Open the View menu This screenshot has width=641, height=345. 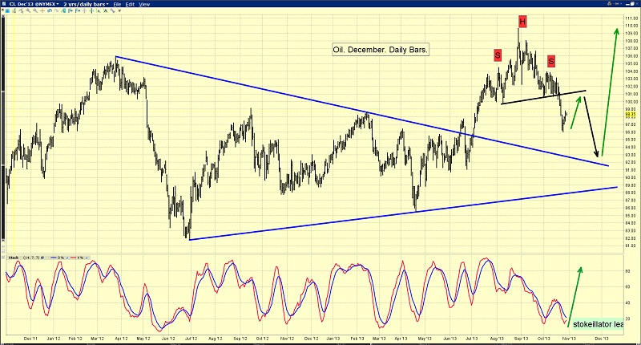tap(144, 4)
